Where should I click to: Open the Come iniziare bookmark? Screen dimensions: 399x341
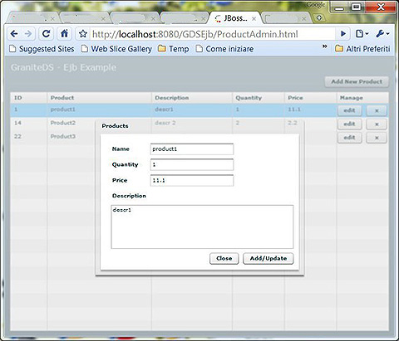point(224,49)
